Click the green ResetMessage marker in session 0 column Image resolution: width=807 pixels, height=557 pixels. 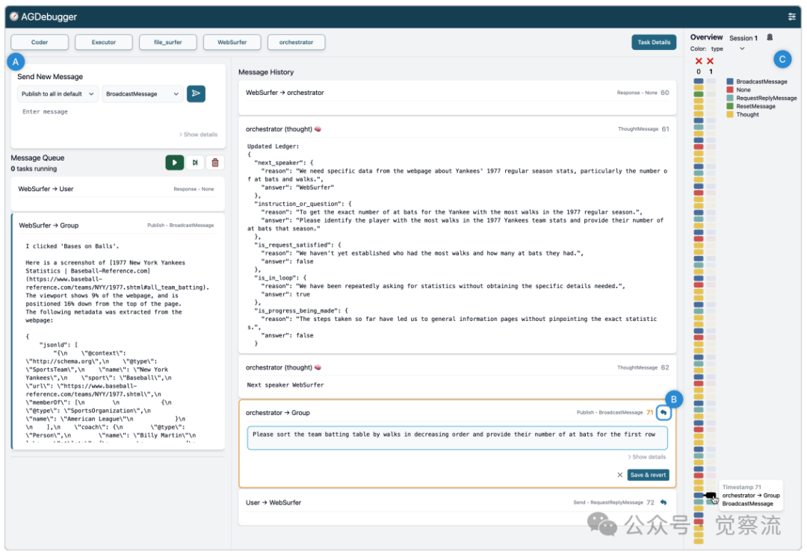[x=699, y=94]
